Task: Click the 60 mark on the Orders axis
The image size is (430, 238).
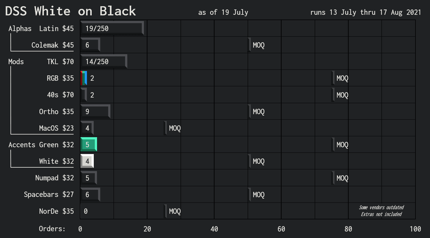Action: (281, 229)
